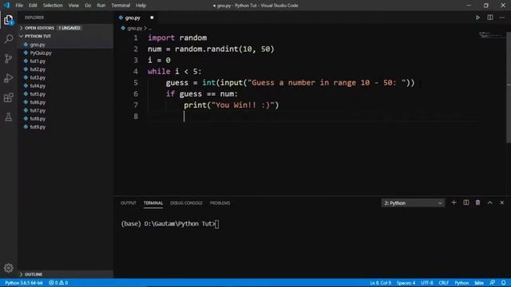Image resolution: width=511 pixels, height=287 pixels.
Task: Kill terminal with trash icon
Action: pyautogui.click(x=477, y=202)
